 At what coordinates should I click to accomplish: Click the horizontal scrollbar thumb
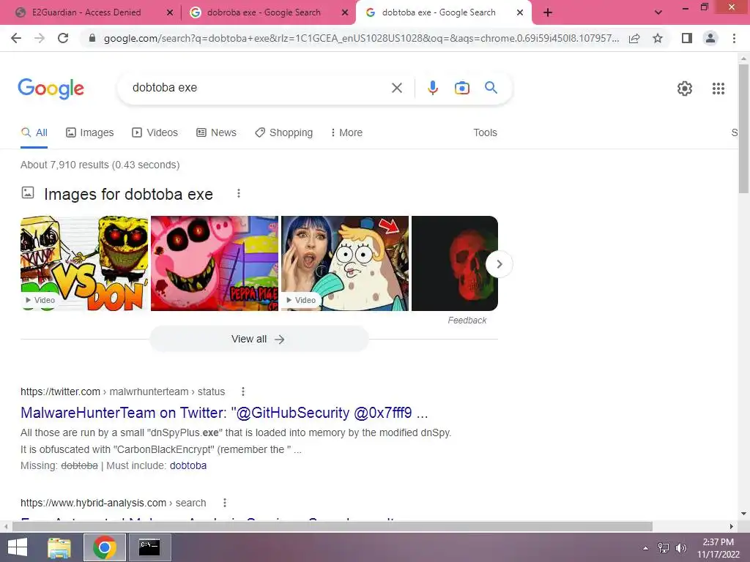point(333,526)
